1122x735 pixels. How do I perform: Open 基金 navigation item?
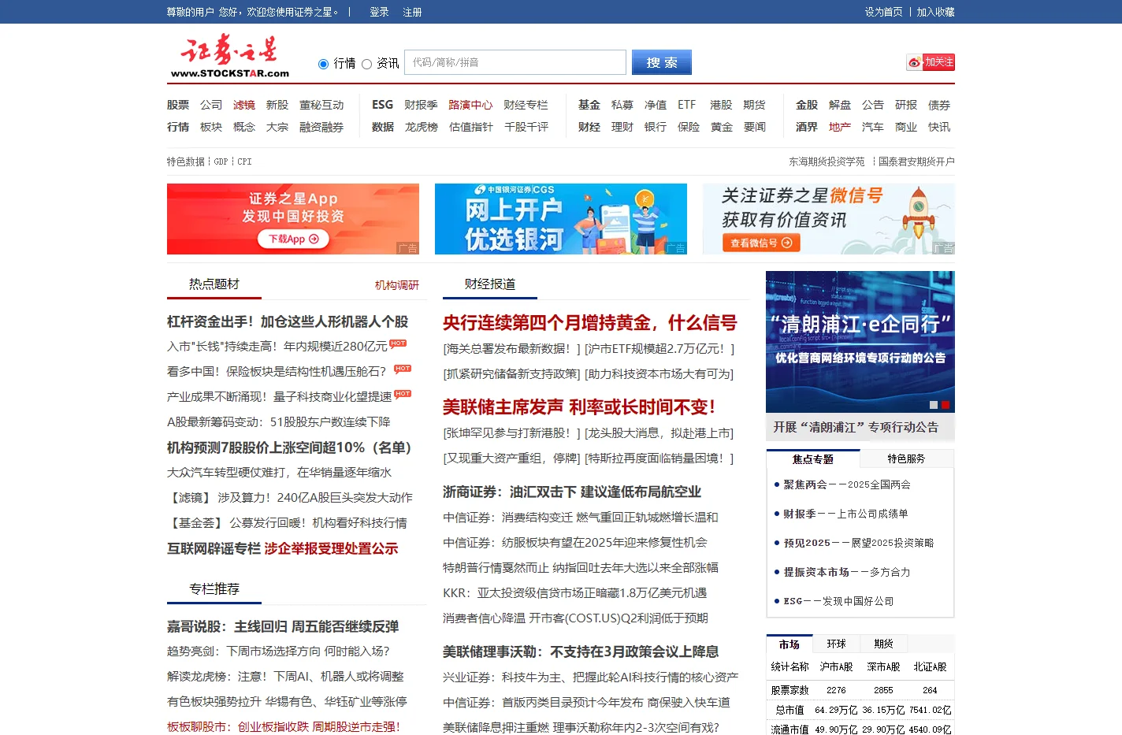[x=589, y=105]
